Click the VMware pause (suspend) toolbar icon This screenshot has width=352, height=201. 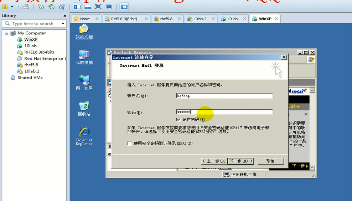coord(5,7)
